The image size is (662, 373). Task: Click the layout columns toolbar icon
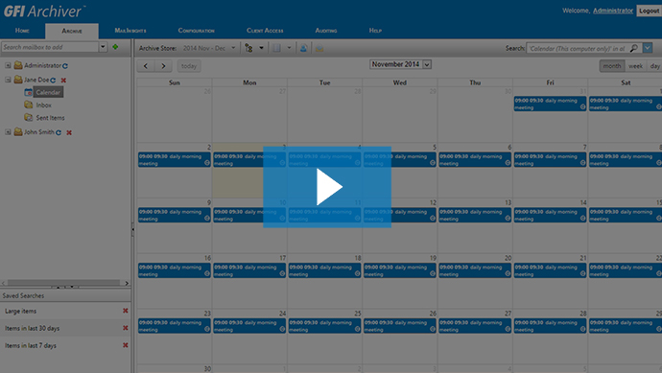point(276,48)
